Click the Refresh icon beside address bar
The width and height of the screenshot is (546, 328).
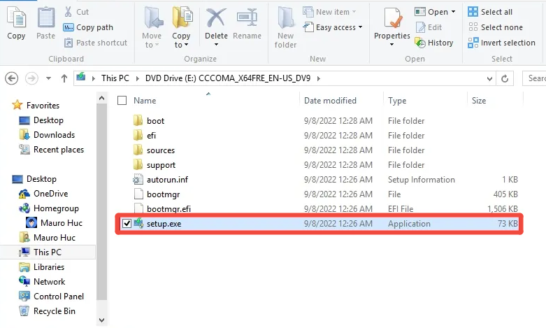pyautogui.click(x=505, y=79)
